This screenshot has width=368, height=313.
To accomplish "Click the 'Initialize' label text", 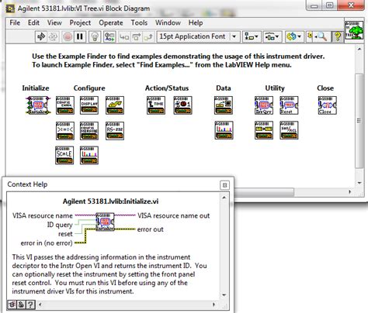I will [36, 88].
